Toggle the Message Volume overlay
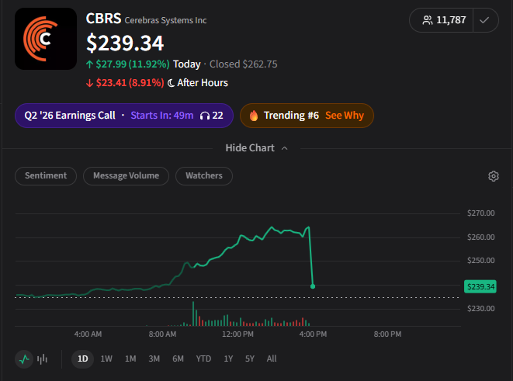Image resolution: width=513 pixels, height=381 pixels. pyautogui.click(x=126, y=176)
